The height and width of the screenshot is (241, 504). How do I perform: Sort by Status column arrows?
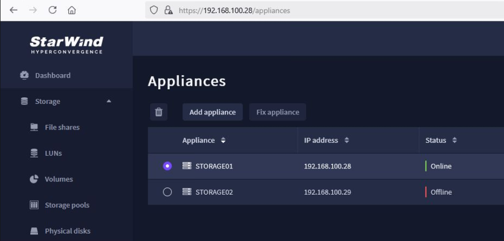pos(454,140)
